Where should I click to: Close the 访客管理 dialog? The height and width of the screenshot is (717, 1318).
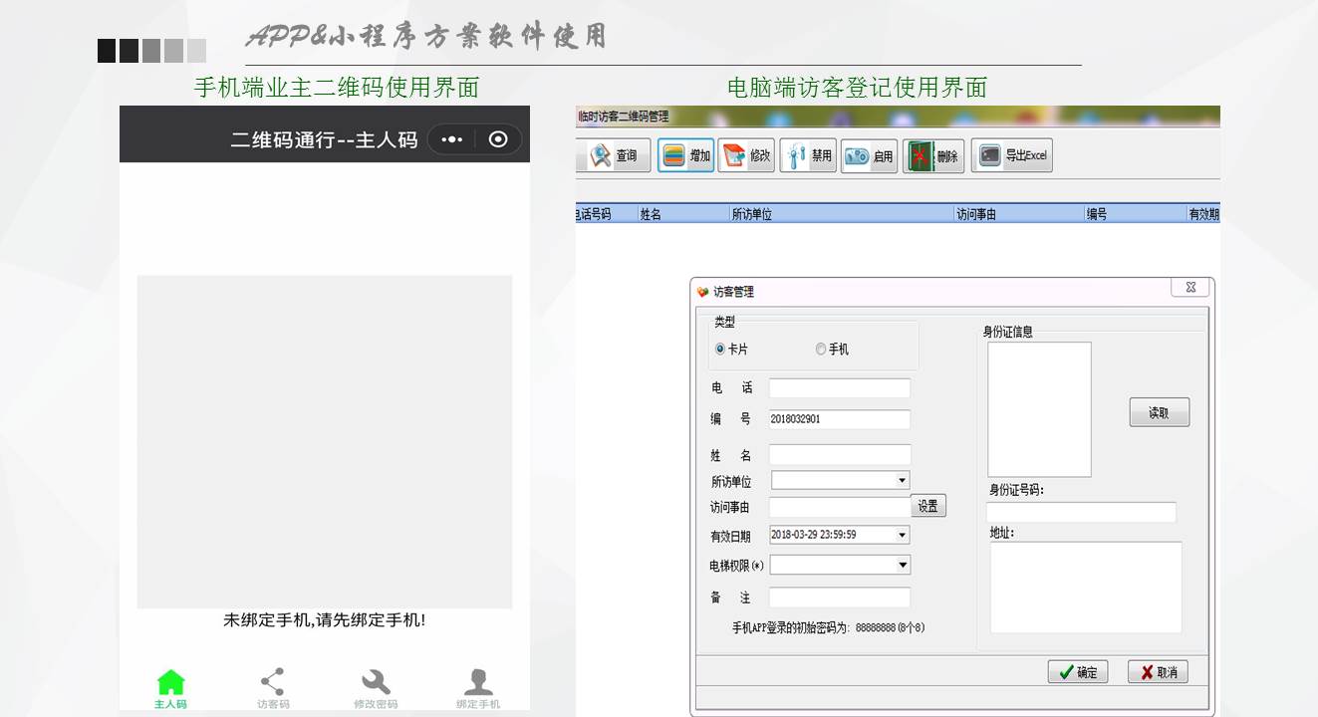point(1190,287)
